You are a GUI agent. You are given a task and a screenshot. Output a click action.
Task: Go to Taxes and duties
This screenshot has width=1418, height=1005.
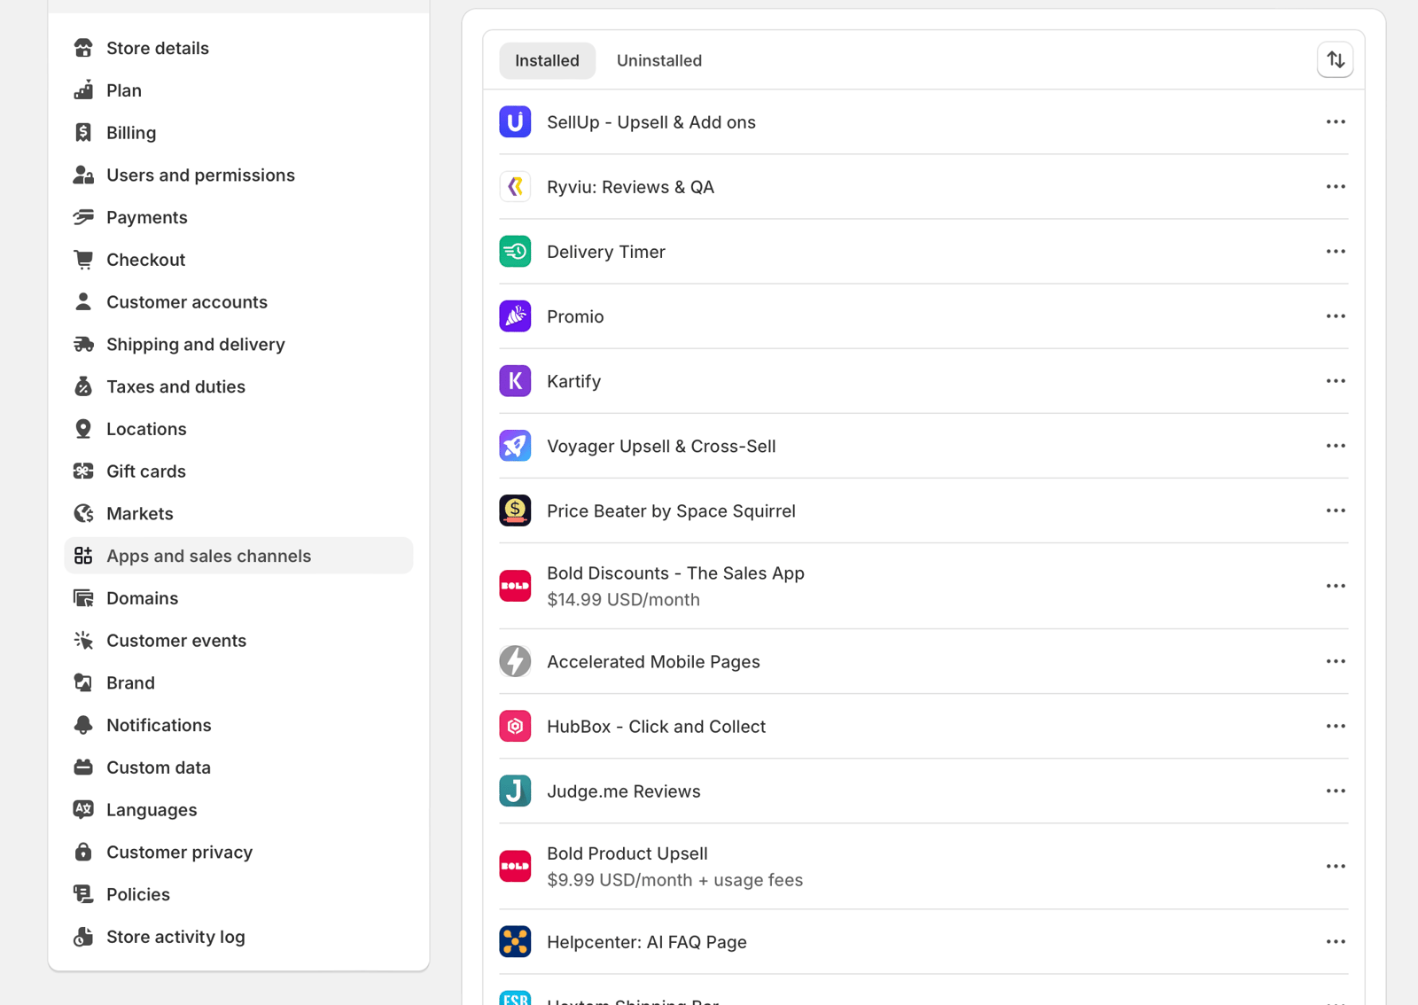(238, 386)
